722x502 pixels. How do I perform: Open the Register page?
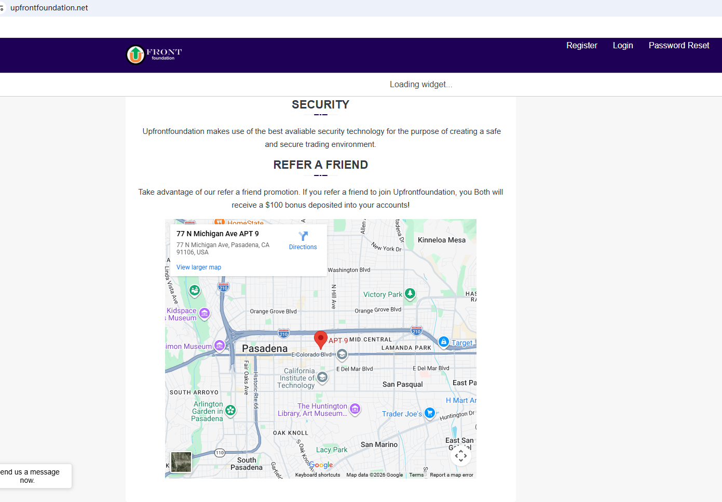[x=581, y=46]
